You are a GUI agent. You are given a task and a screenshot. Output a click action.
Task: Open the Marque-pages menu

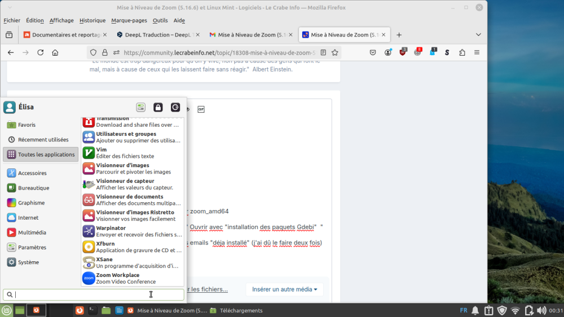pyautogui.click(x=129, y=20)
